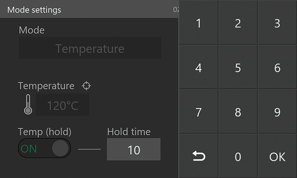297x178 pixels.
Task: Tap number 5 on the keypad
Action: click(x=238, y=68)
